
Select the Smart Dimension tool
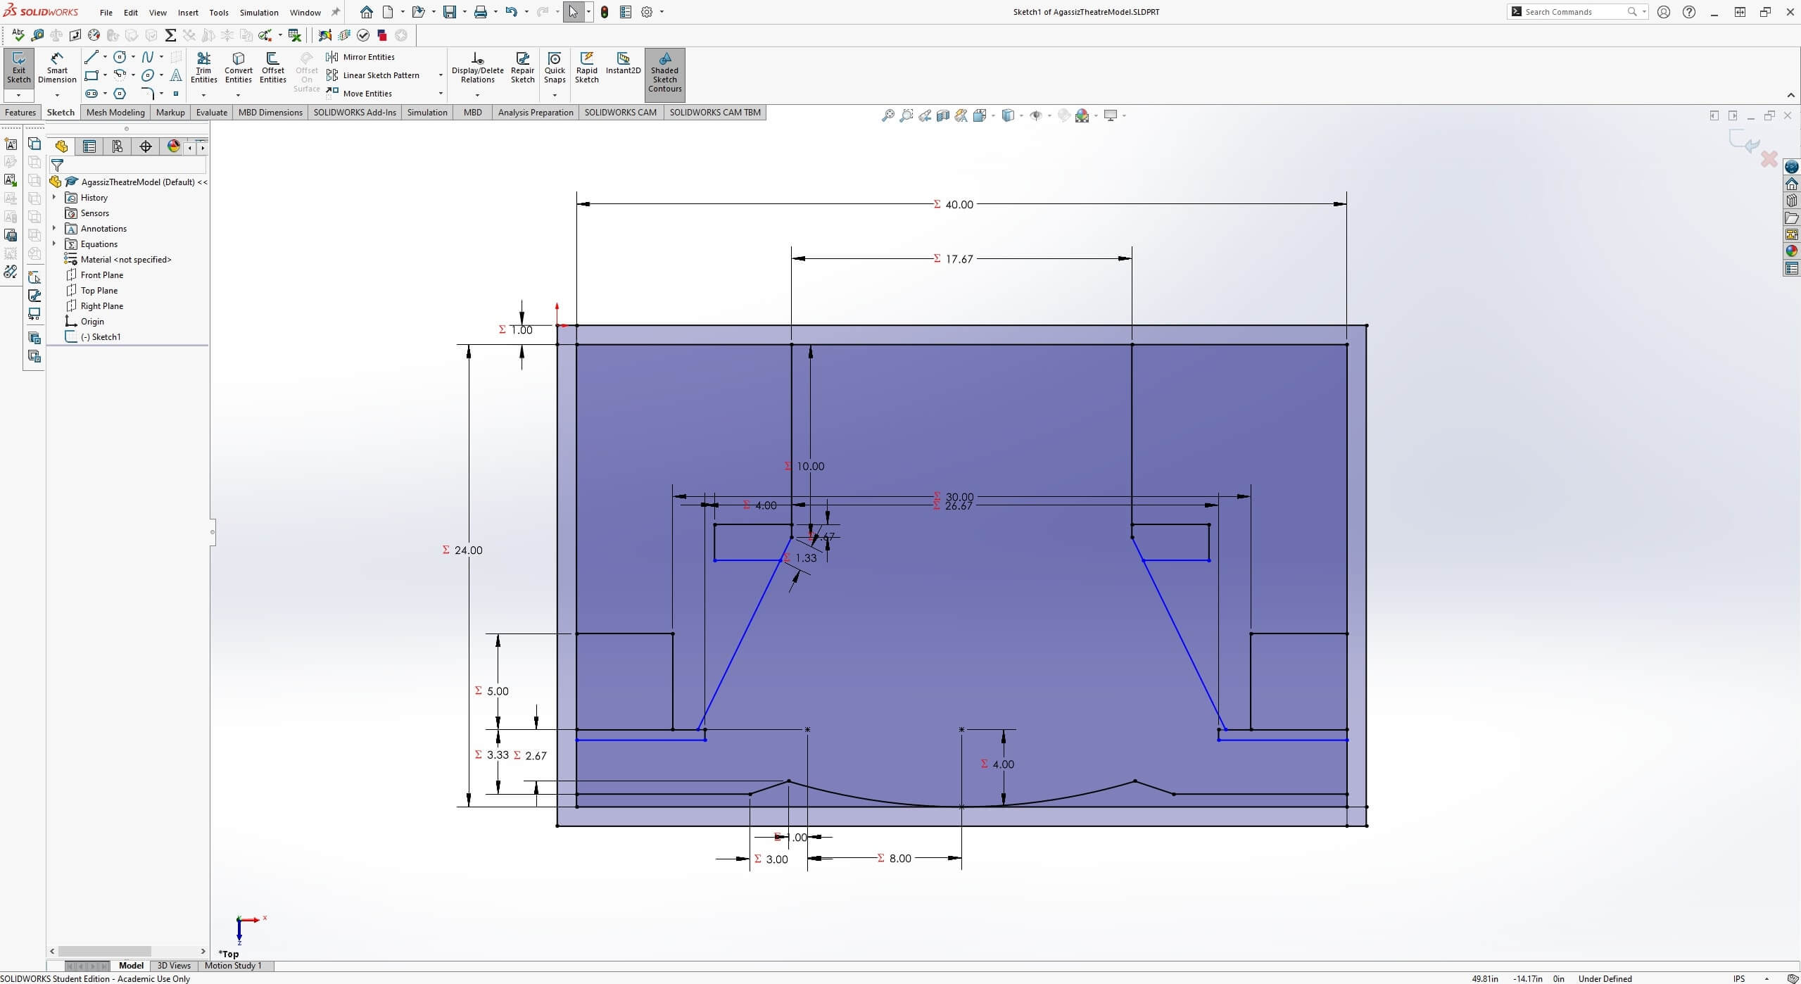point(57,68)
